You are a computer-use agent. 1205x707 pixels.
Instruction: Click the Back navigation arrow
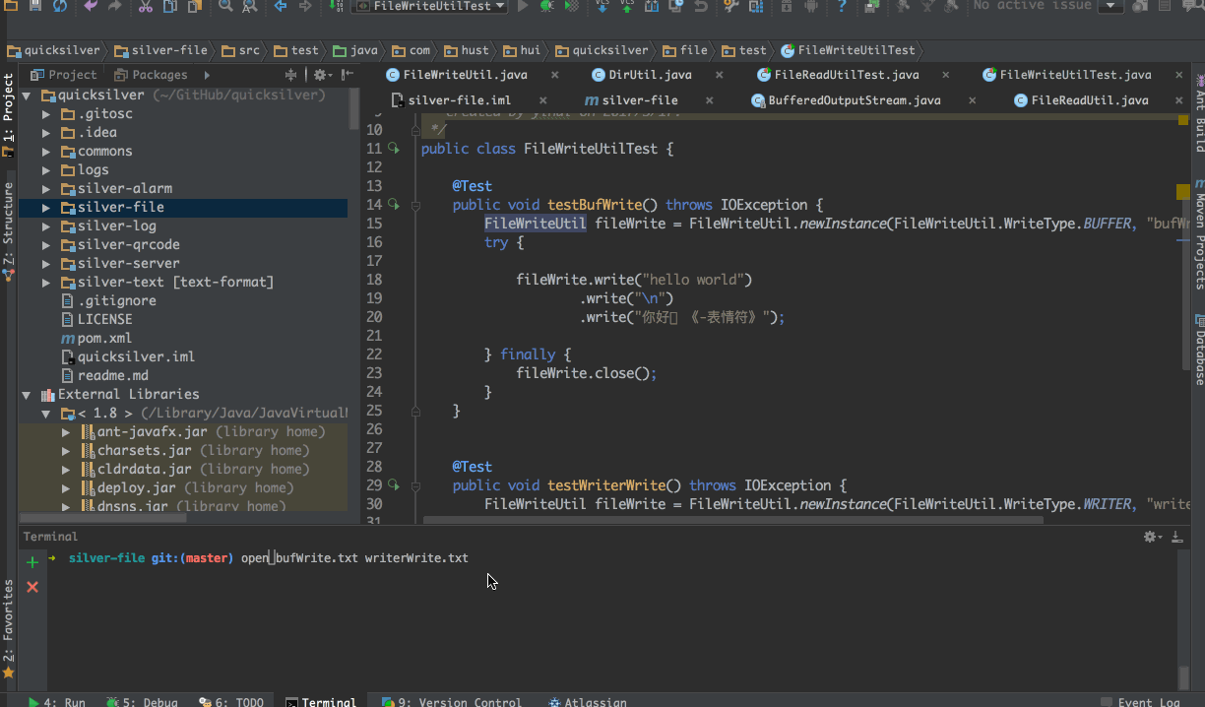(x=281, y=6)
